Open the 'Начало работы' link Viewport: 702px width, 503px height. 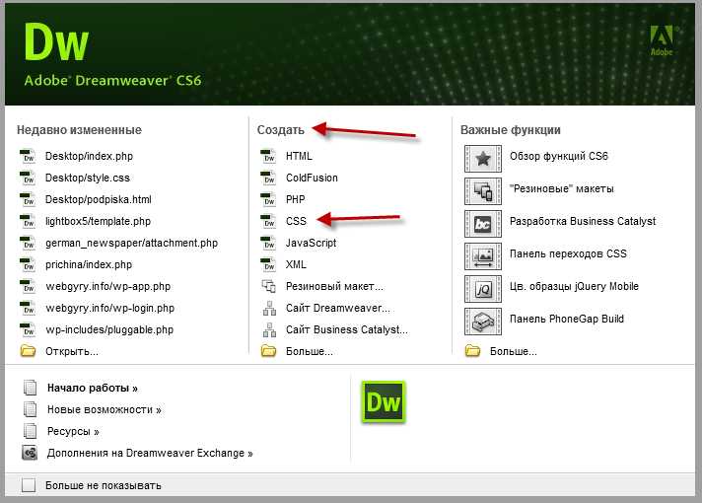pyautogui.click(x=92, y=388)
